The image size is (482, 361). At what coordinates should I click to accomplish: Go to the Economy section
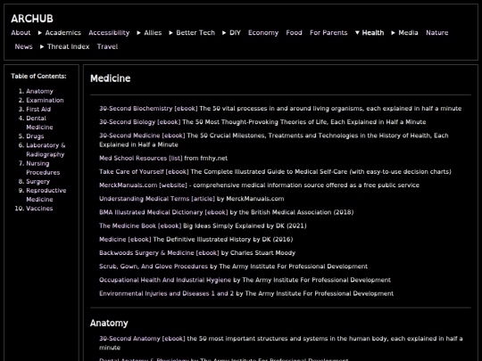263,33
